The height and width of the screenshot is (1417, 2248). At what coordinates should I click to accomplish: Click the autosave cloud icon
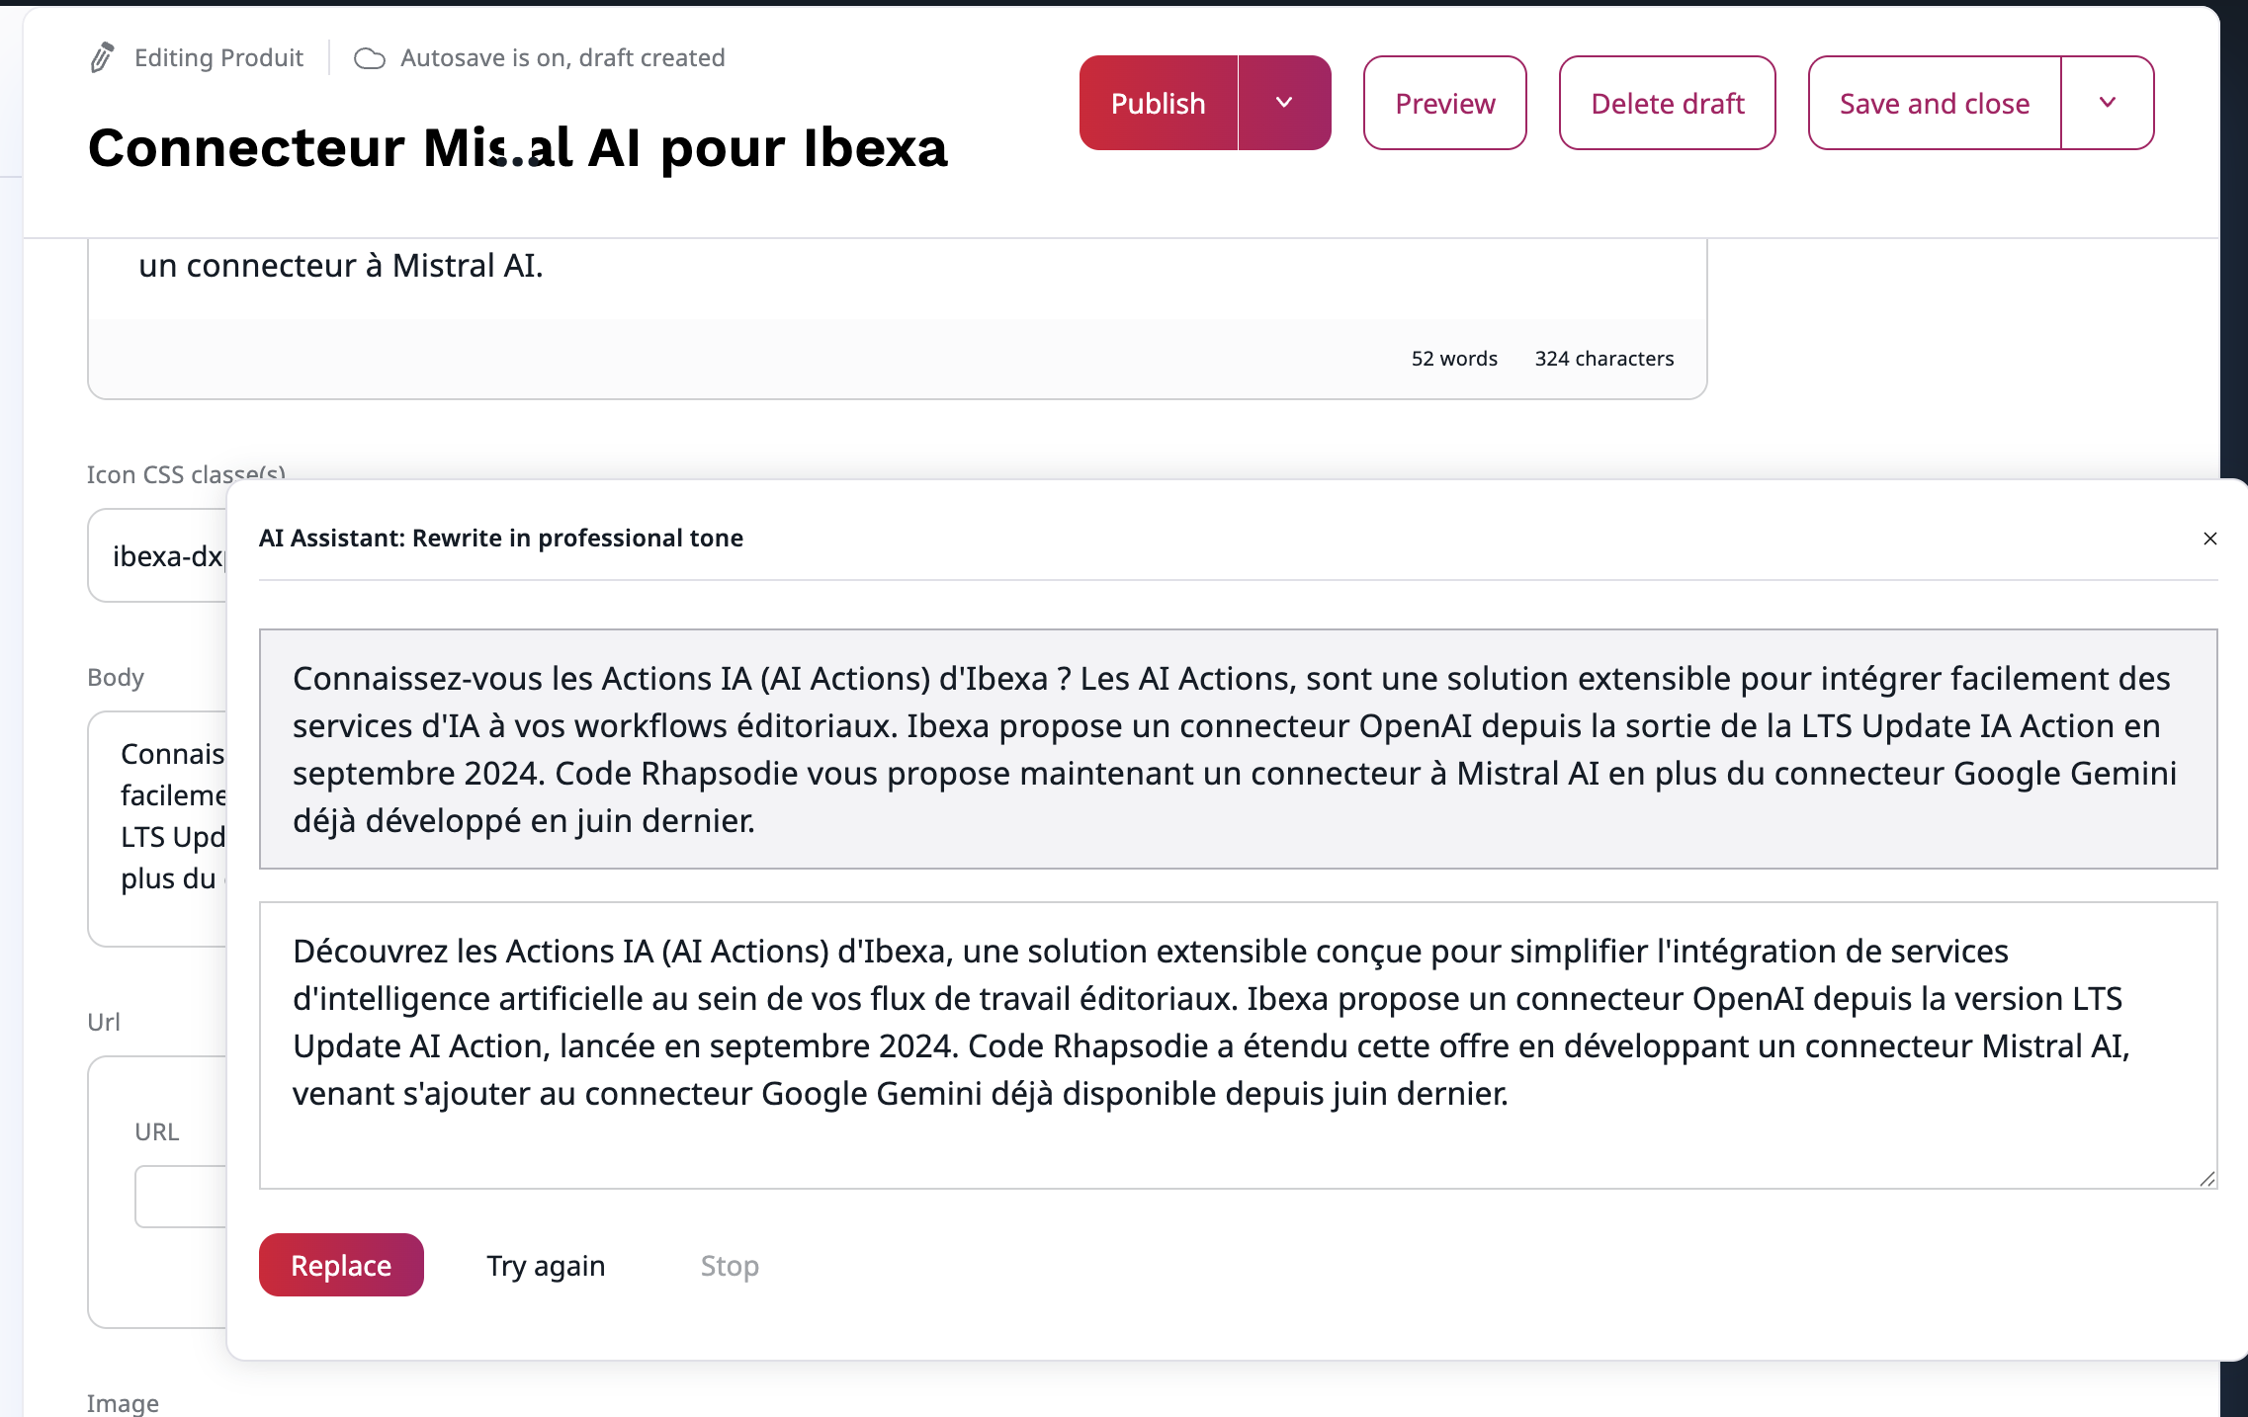click(x=369, y=59)
